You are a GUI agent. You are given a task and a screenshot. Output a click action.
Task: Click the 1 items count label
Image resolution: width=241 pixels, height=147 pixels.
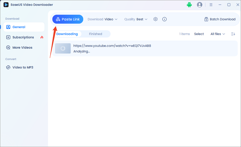(x=185, y=34)
